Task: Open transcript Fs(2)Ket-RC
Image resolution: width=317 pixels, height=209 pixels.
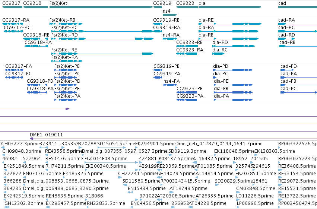Action: [x=64, y=28]
